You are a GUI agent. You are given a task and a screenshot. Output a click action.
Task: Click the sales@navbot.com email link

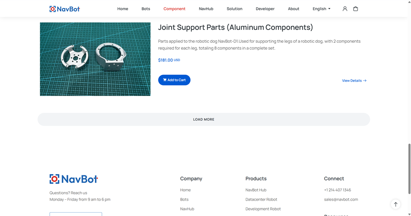coord(341,199)
